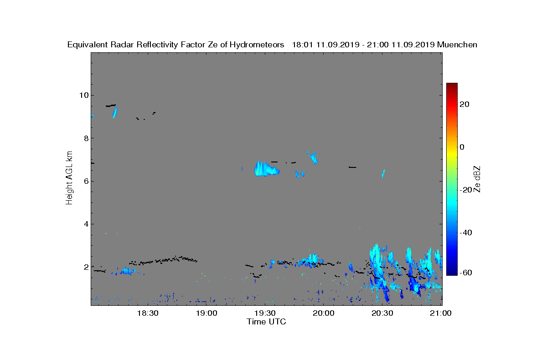Click the 19:30 time axis label

tap(264, 313)
